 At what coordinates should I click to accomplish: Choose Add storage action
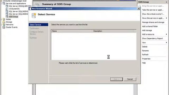coord(147,30)
